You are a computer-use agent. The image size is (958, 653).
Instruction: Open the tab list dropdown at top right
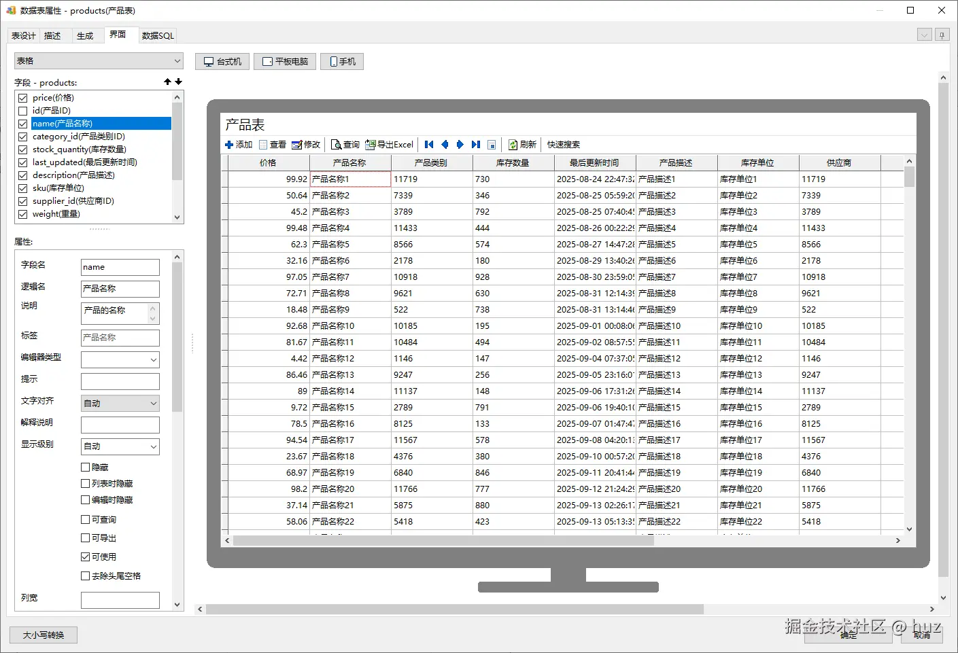tap(924, 35)
